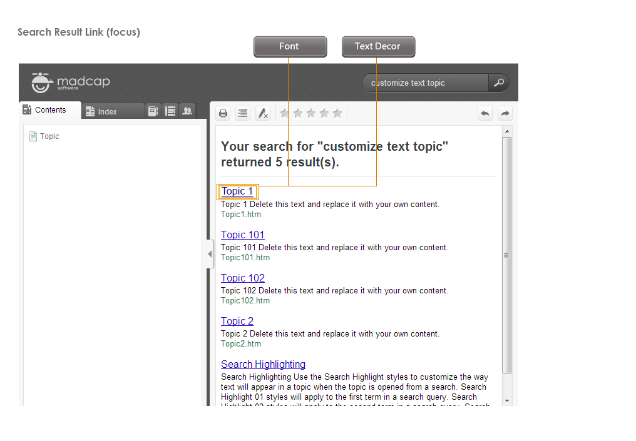Open the Topic 2 search result

pyautogui.click(x=237, y=321)
